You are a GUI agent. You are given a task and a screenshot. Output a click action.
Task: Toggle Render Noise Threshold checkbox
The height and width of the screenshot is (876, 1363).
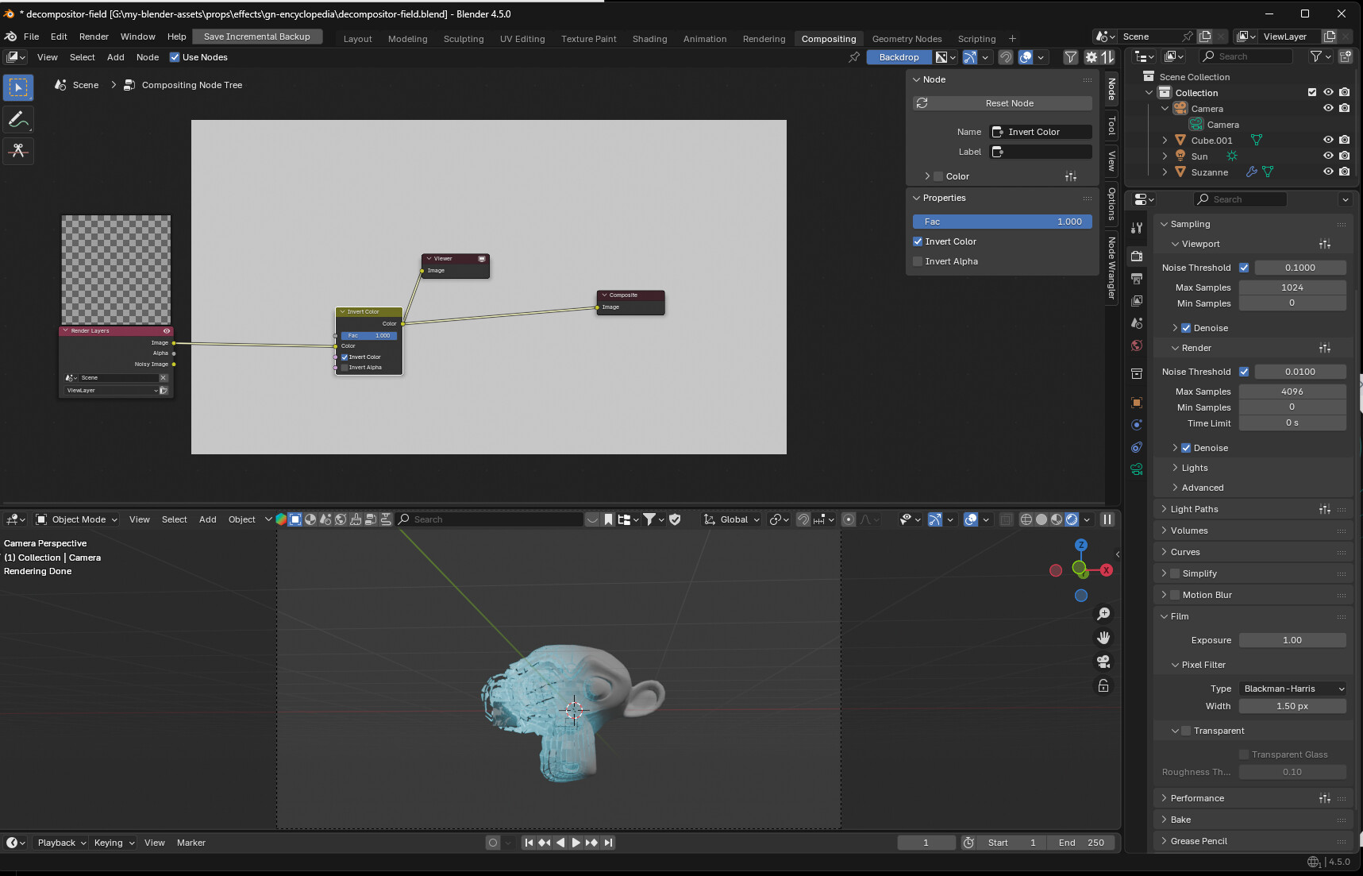[1244, 372]
